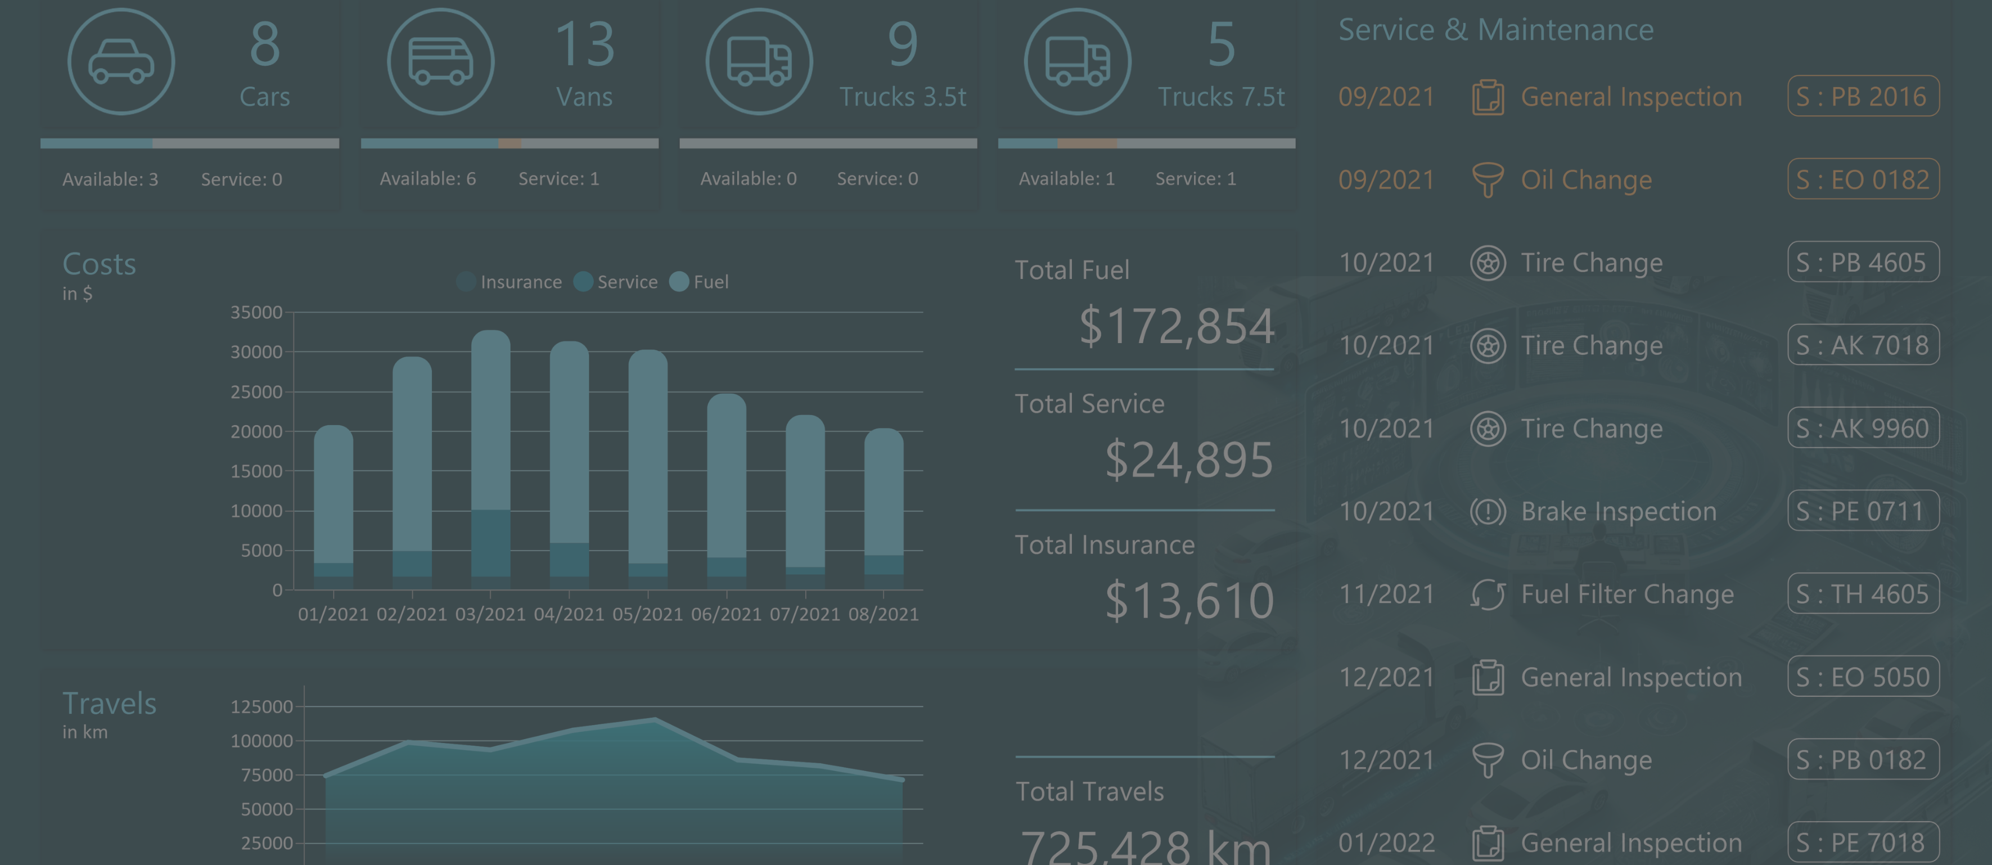This screenshot has width=1992, height=865.
Task: Click the Cars vehicle icon
Action: coord(120,62)
